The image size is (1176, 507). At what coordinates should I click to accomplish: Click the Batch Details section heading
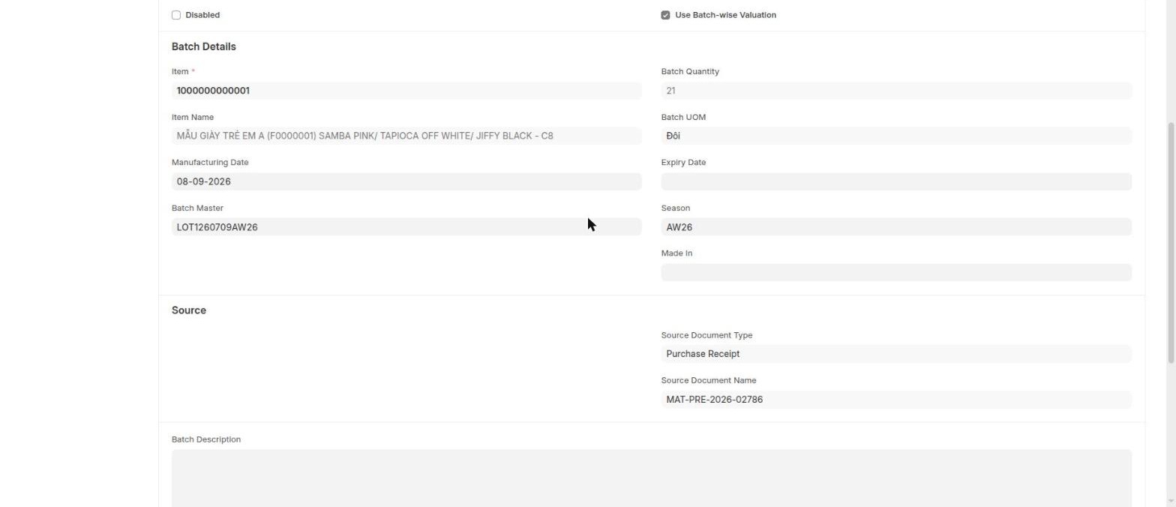pyautogui.click(x=204, y=46)
